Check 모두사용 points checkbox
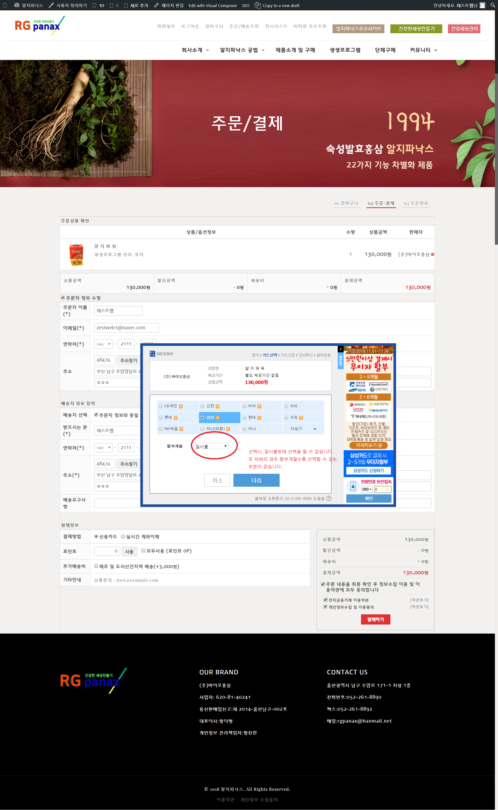The image size is (498, 810). (143, 551)
